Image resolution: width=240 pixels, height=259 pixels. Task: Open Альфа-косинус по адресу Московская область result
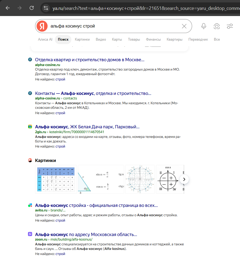86,234
